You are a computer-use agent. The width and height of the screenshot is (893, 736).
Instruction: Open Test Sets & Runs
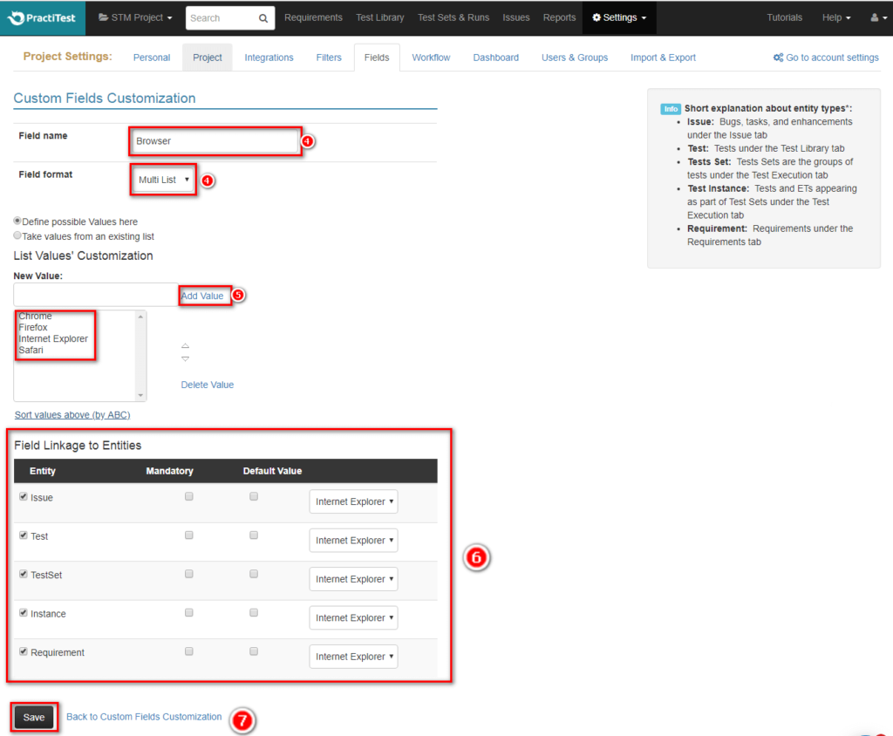tap(453, 17)
